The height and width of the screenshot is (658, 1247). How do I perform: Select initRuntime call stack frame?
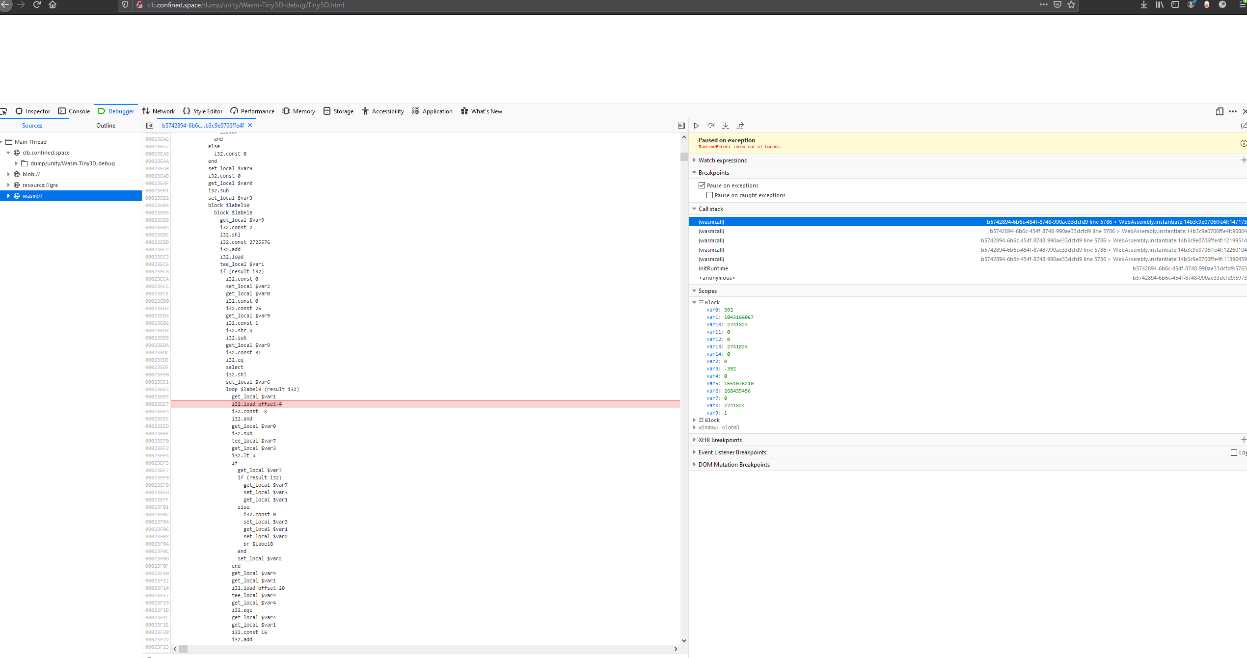click(713, 268)
